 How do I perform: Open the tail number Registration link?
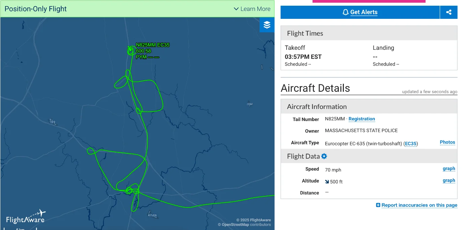click(362, 119)
